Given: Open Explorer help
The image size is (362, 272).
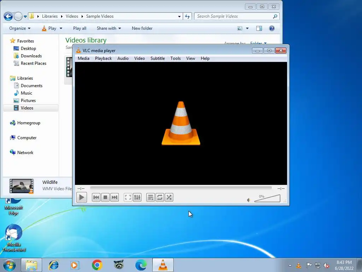Looking at the screenshot, I should (272, 28).
